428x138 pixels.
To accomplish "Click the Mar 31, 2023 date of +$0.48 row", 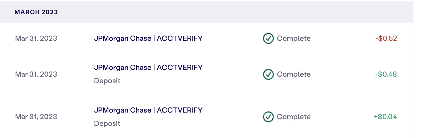I will 36,74.
